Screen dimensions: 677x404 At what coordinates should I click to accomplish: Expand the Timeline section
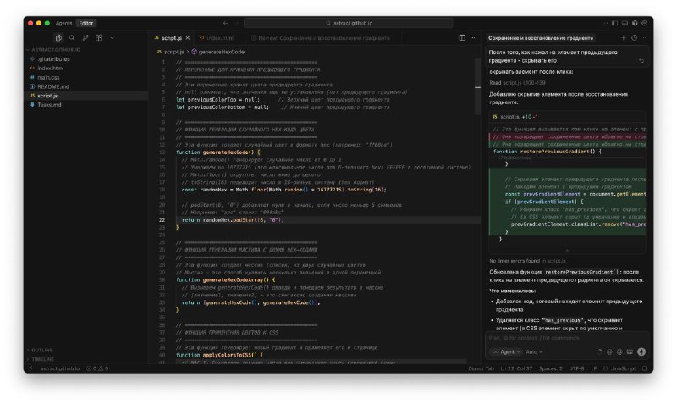coord(42,359)
